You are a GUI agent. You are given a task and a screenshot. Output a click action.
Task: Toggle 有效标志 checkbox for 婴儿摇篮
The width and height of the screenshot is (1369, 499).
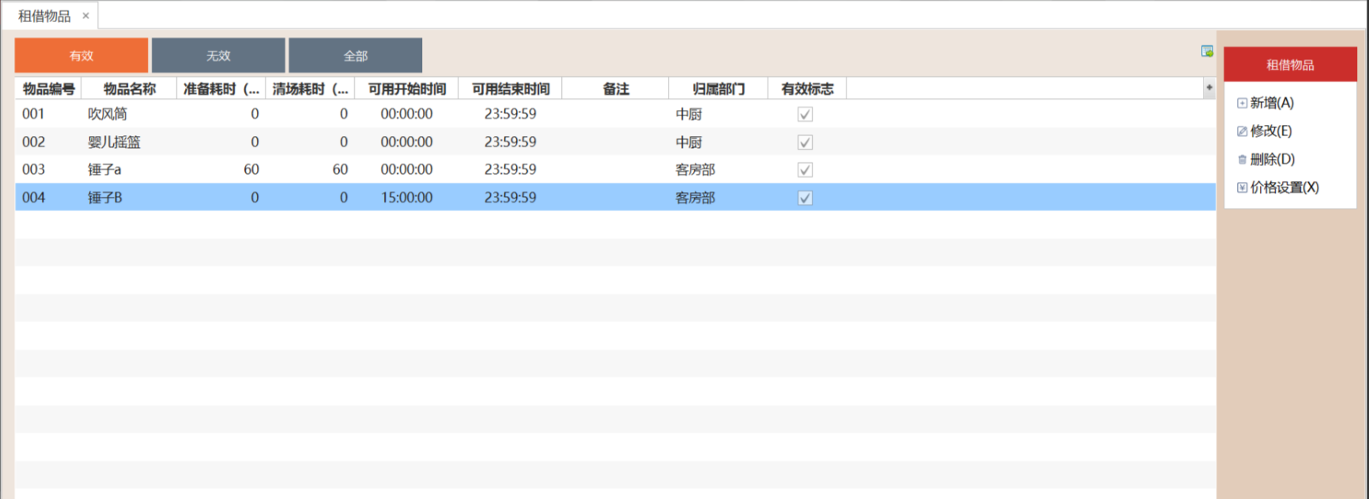(805, 142)
